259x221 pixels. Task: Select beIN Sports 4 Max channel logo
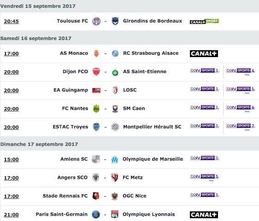240,71
